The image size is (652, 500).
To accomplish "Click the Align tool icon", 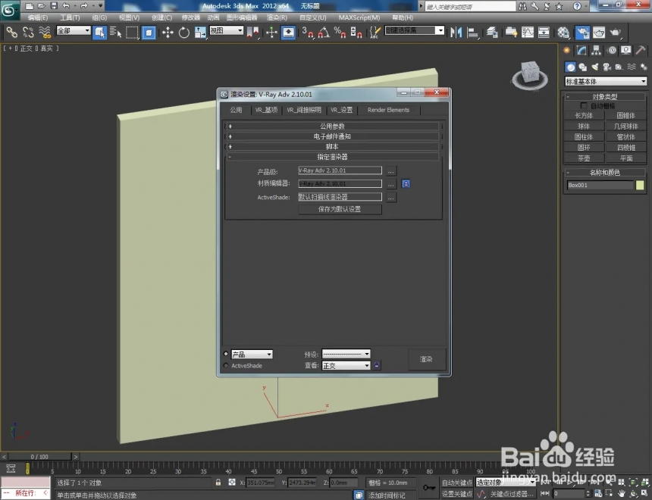I will click(x=473, y=33).
